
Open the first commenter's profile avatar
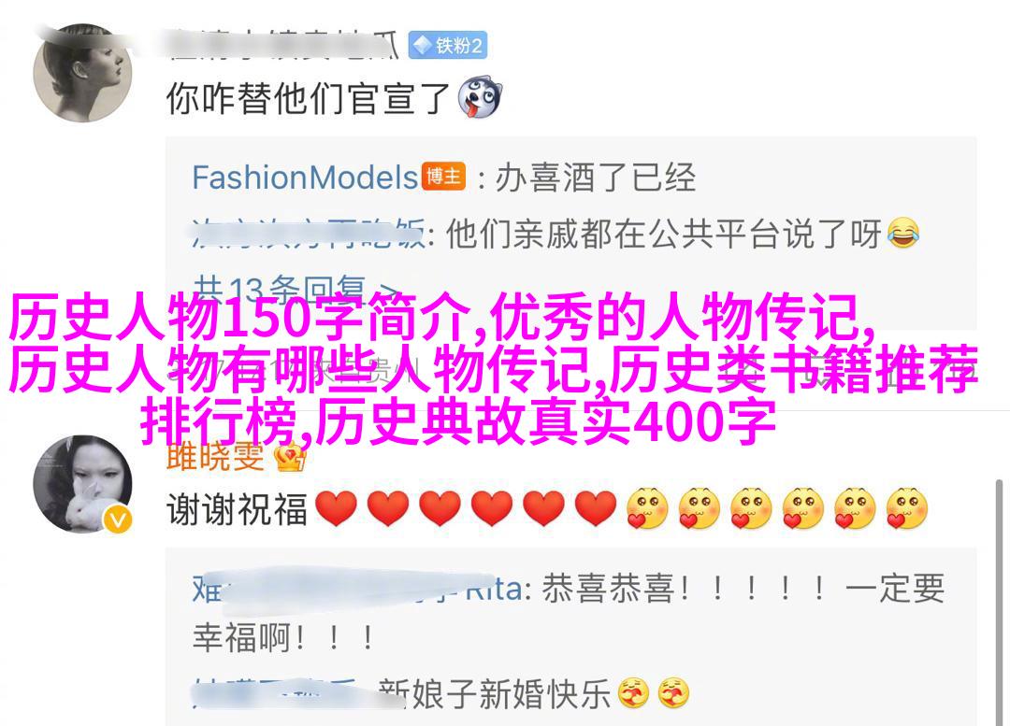pos(82,72)
